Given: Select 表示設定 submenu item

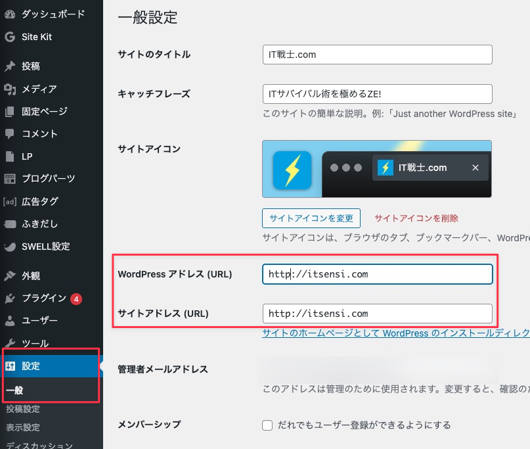Looking at the screenshot, I should 23,427.
